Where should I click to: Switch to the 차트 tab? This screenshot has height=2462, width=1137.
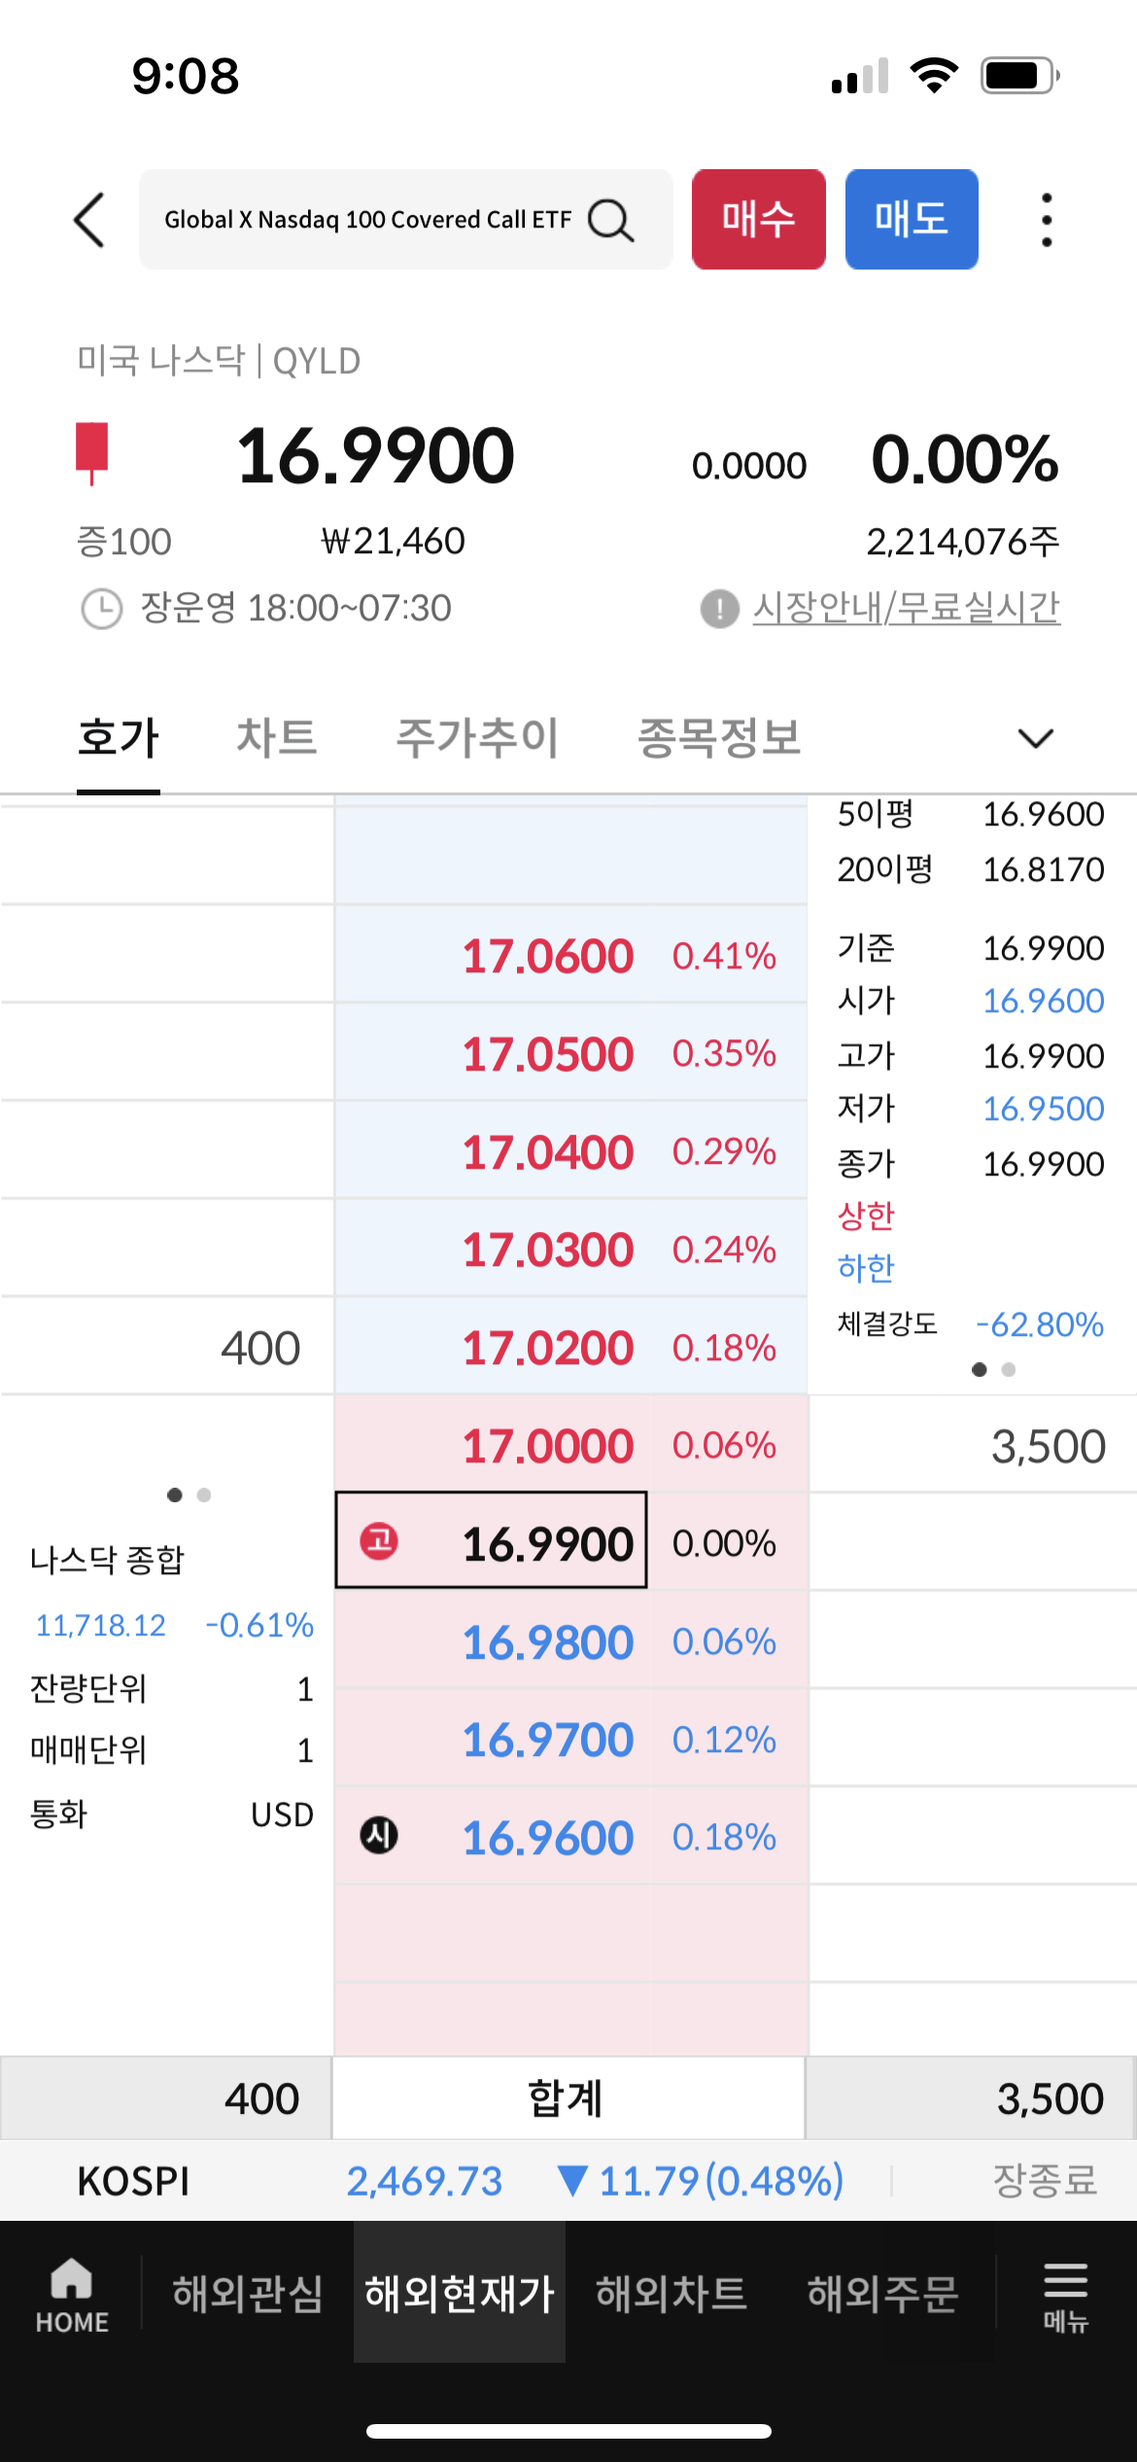276,739
